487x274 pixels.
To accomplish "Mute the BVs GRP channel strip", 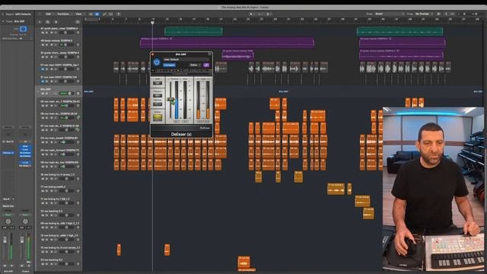I will [5, 266].
